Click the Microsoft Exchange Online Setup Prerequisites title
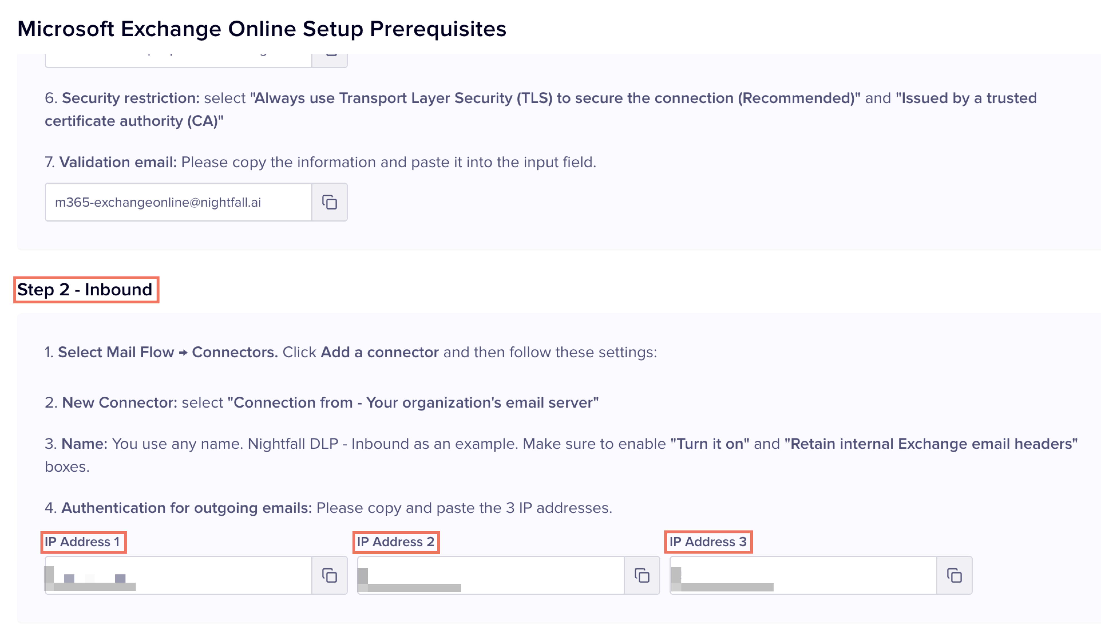This screenshot has height=640, width=1101. (262, 29)
